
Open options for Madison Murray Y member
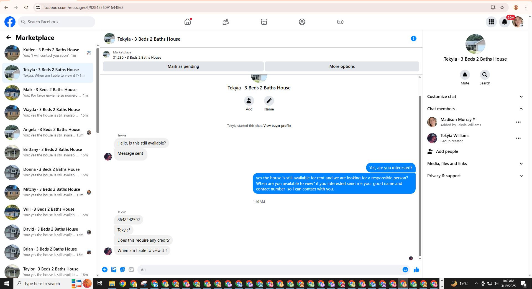(518, 122)
